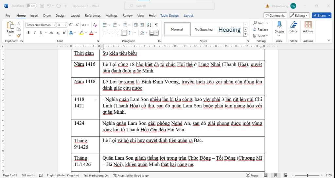Open Pham Giang account avatar
335x178 pixels.
[x=293, y=6]
